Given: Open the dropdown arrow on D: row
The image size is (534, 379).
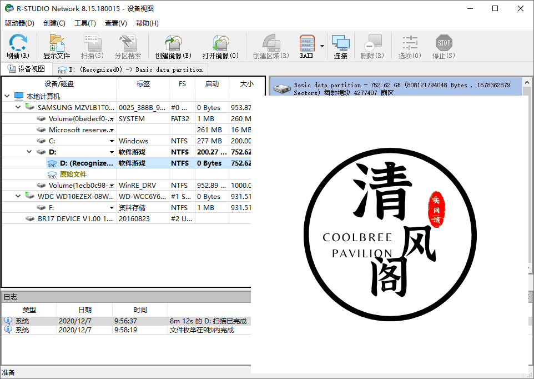Looking at the screenshot, I should [x=112, y=152].
